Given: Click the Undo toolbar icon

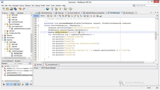Looking at the screenshot, I should [20, 9].
